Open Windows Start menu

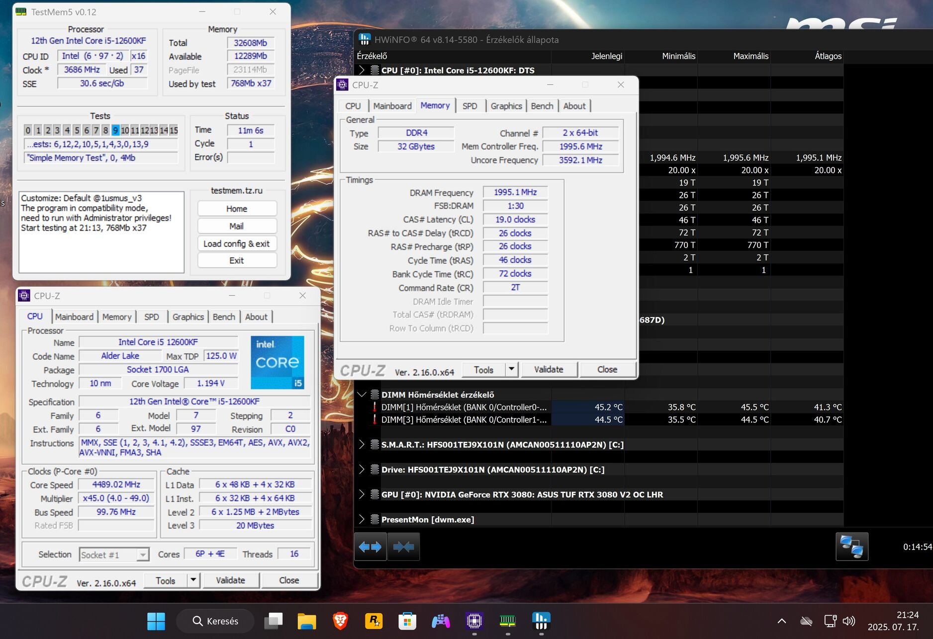pyautogui.click(x=156, y=621)
